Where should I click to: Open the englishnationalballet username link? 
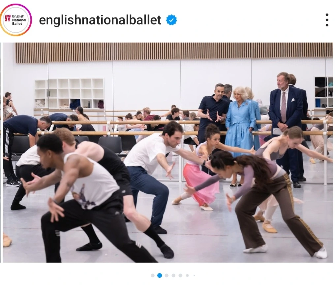(x=100, y=20)
